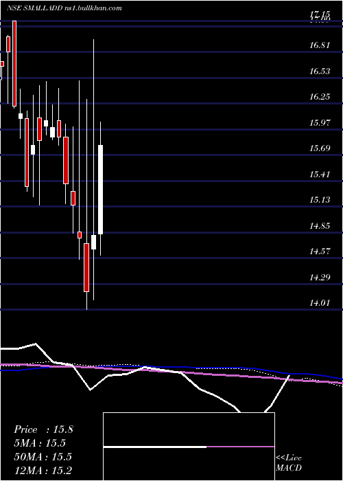
Task: Select the 15.97 price axis label
Action: pyautogui.click(x=320, y=123)
